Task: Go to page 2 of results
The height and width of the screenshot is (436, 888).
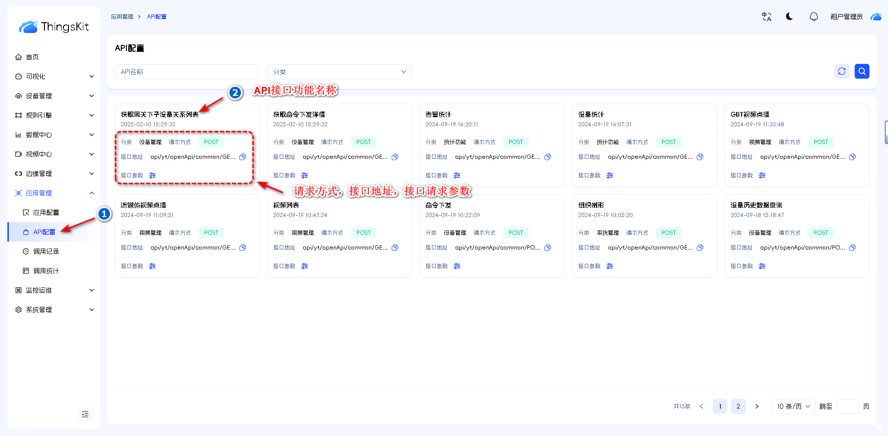Action: click(738, 406)
